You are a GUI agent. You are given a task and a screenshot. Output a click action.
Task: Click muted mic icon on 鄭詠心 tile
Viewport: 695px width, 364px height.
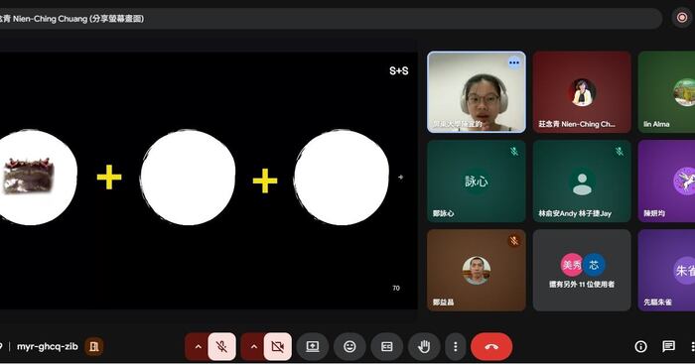514,152
